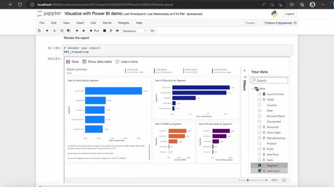Open the Cell menu
This screenshot has width=334, height=187.
tap(93, 23)
